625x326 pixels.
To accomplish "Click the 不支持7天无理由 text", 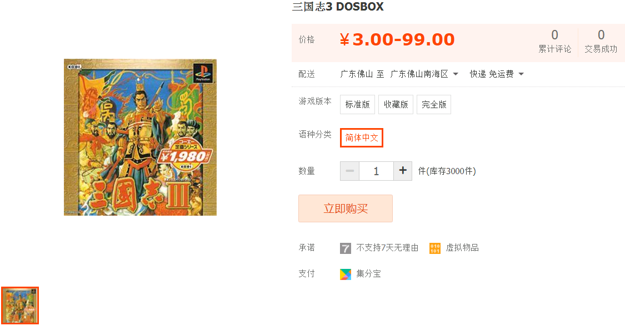I will (x=387, y=248).
